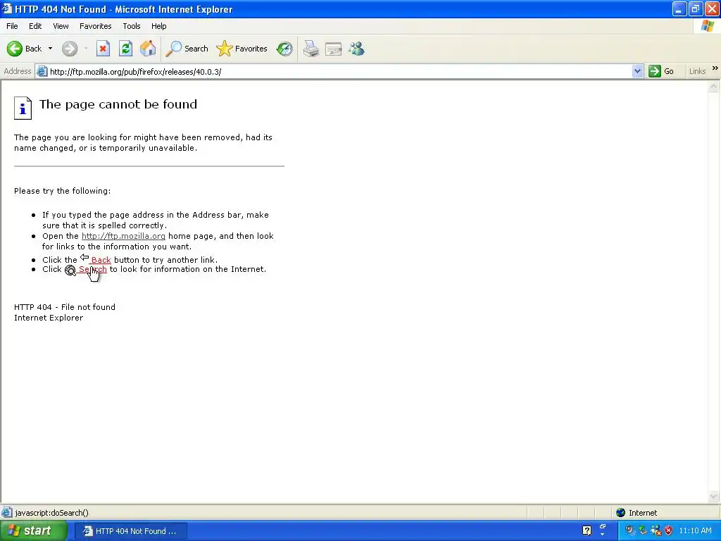Viewport: 721px width, 541px height.
Task: Click the page icon in address bar
Action: click(42, 71)
